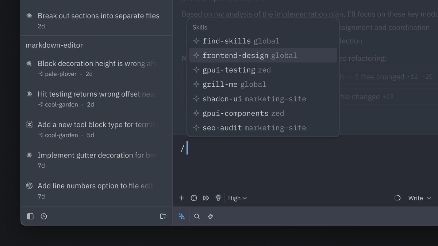438x246 pixels.
Task: Toggle the sidebar panel layout icon
Action: pos(30,216)
